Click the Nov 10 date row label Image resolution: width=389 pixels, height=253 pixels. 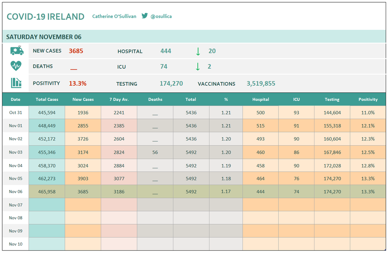[x=16, y=244]
